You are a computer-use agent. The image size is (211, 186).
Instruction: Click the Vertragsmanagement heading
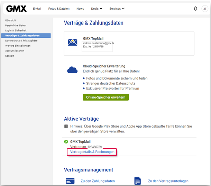tap(89, 170)
